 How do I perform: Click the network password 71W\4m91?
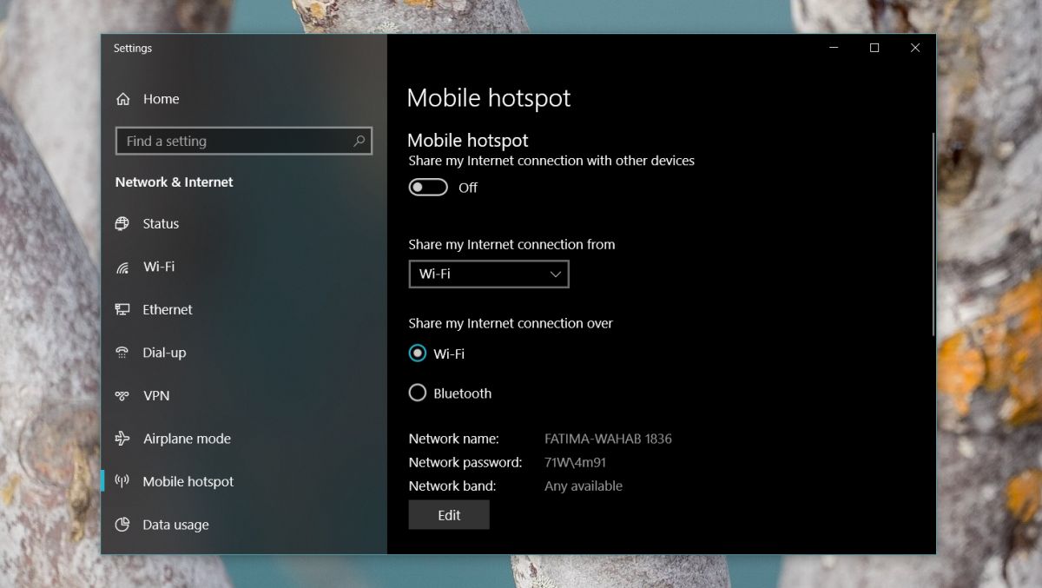(x=575, y=462)
